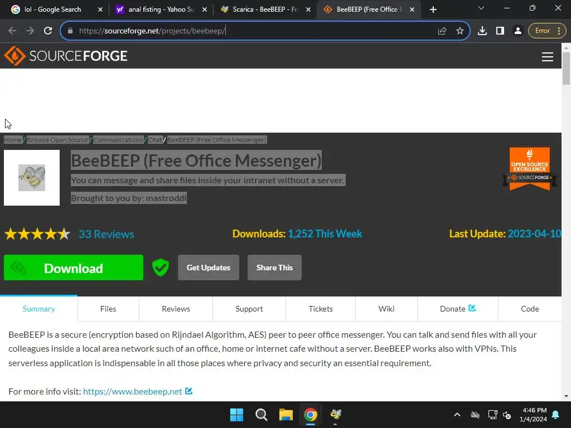Click the mastroddi author link
This screenshot has width=571, height=428.
[x=166, y=198]
